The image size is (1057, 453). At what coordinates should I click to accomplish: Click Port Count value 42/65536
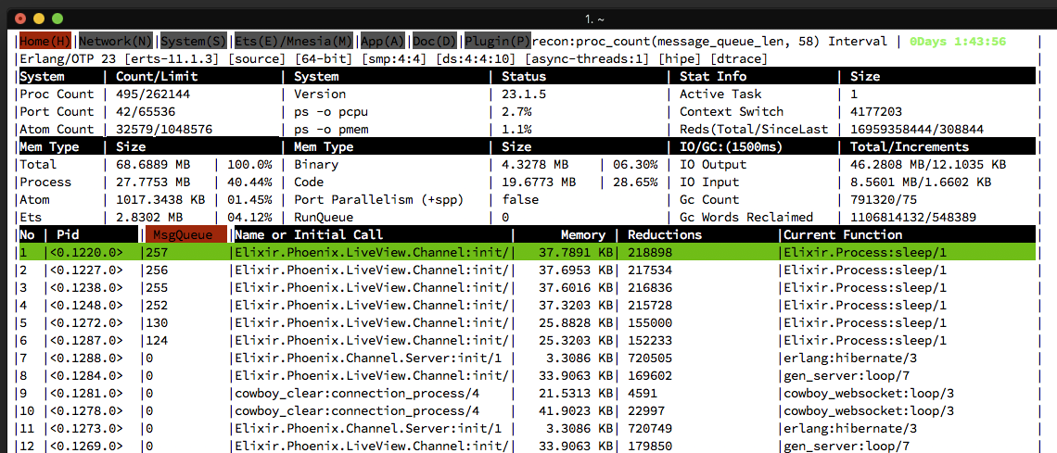146,112
